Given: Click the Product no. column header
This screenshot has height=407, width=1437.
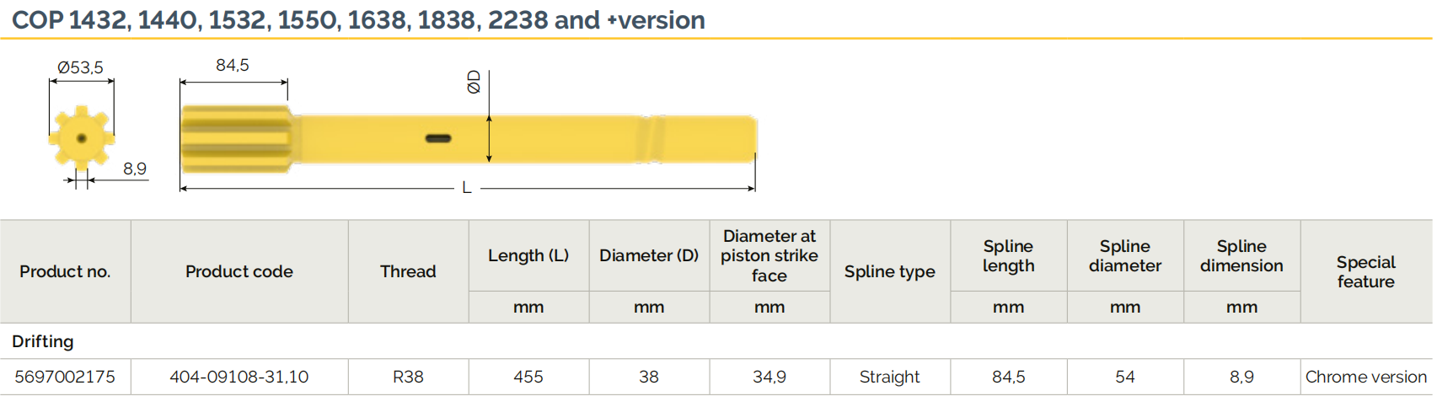Looking at the screenshot, I should point(65,271).
